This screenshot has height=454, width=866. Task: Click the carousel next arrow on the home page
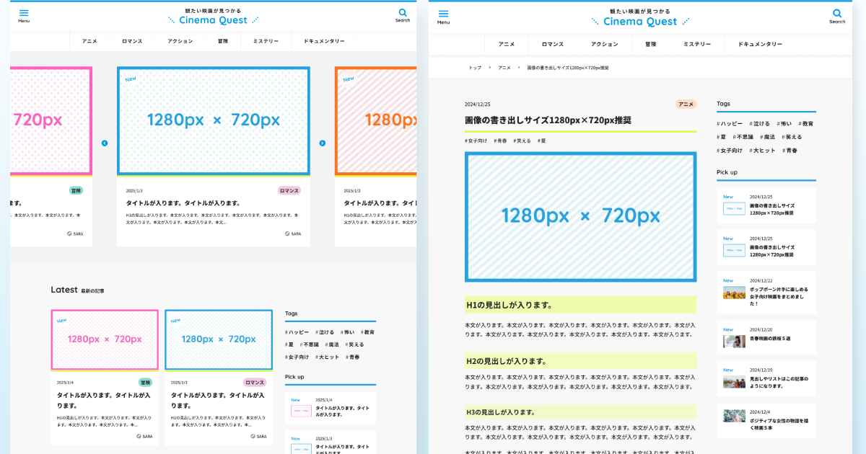(322, 143)
